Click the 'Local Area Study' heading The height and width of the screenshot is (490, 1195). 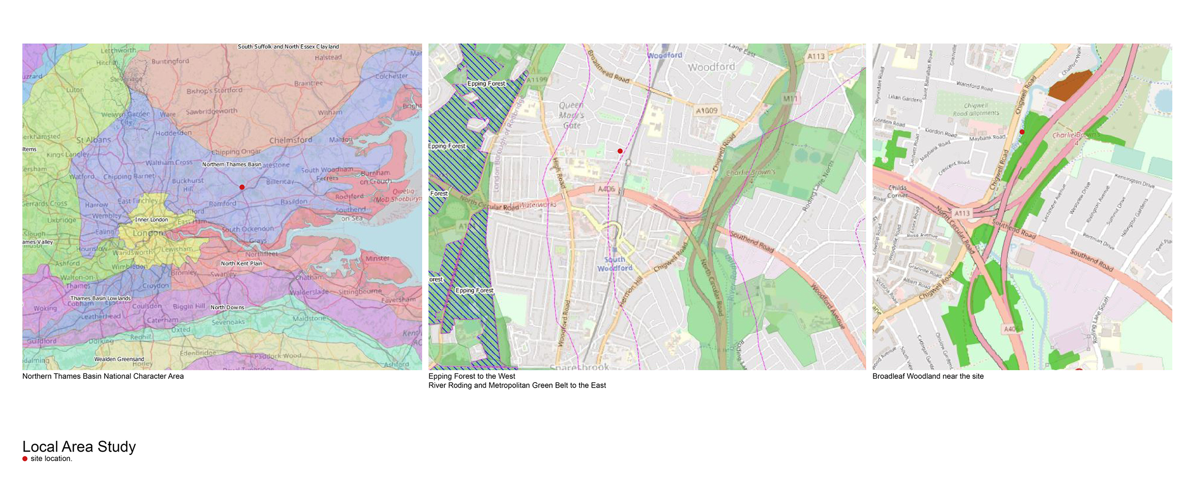coord(79,446)
